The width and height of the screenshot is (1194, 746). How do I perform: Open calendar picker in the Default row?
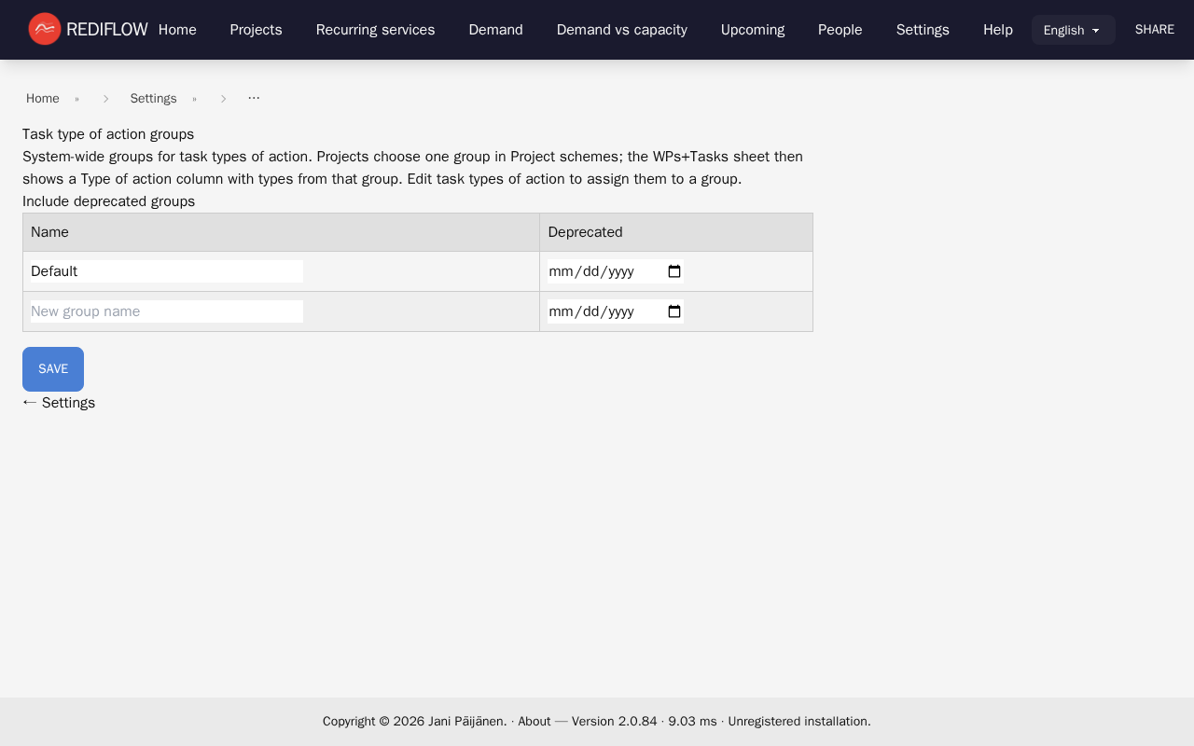(x=674, y=271)
